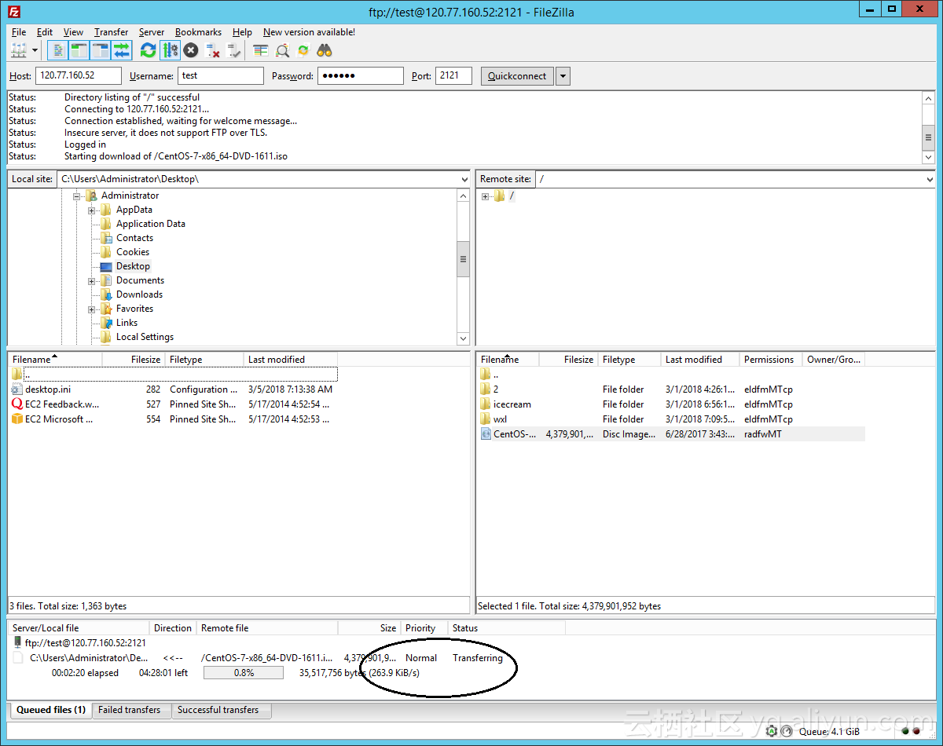Select EC2 Feedback shortcut file
Viewport: 943px width, 746px height.
tap(173, 404)
